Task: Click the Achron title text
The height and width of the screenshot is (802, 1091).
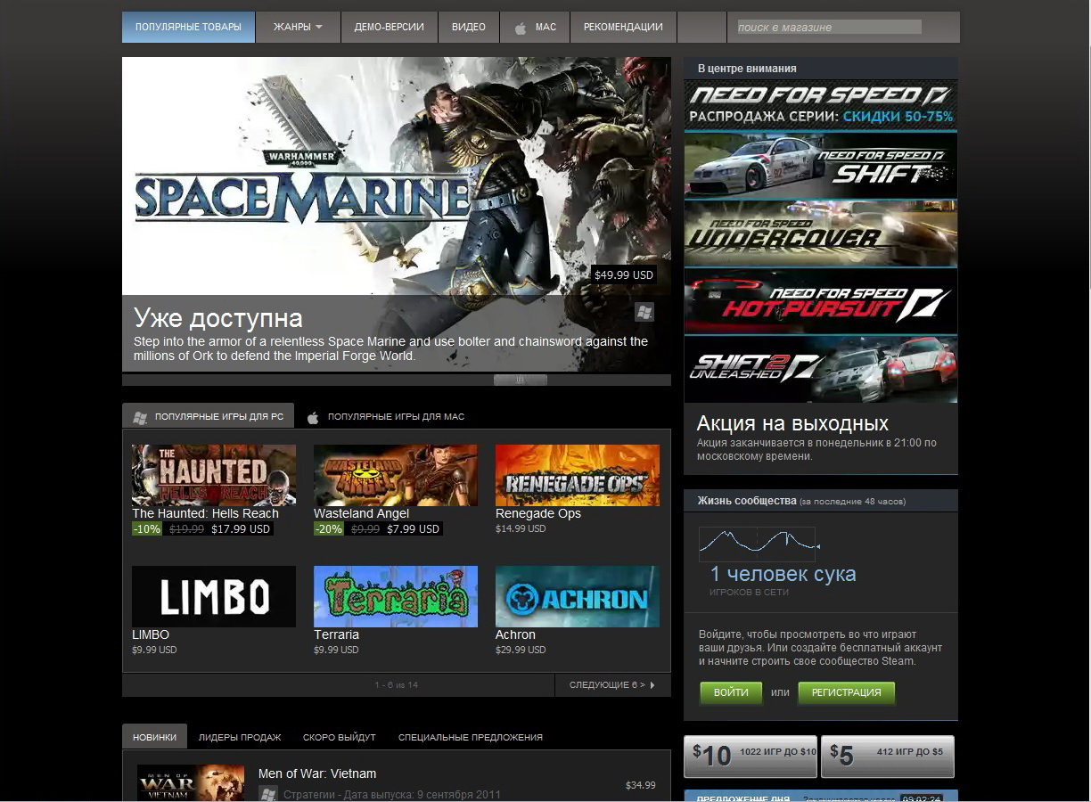Action: pos(515,634)
